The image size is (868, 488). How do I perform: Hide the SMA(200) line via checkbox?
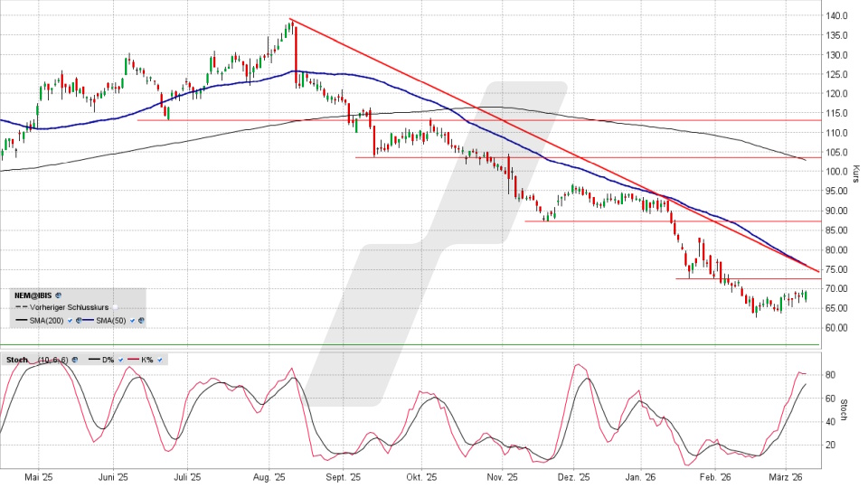tap(70, 320)
